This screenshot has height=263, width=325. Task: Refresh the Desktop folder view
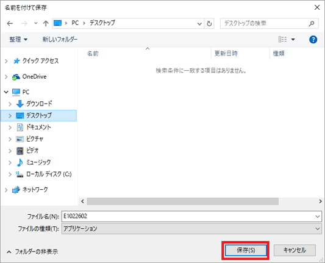coord(209,24)
